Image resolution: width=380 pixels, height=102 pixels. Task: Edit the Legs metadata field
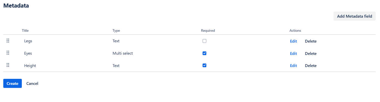293,41
